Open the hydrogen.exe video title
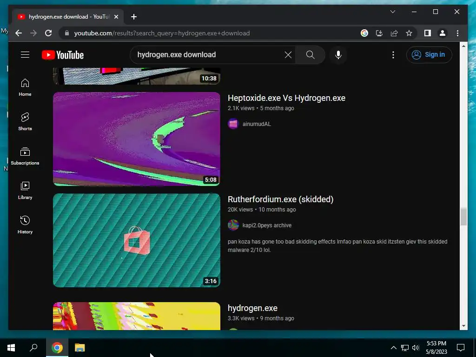476x357 pixels. (252, 308)
